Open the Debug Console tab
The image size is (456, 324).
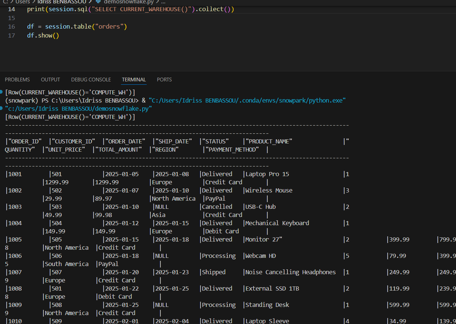[91, 80]
